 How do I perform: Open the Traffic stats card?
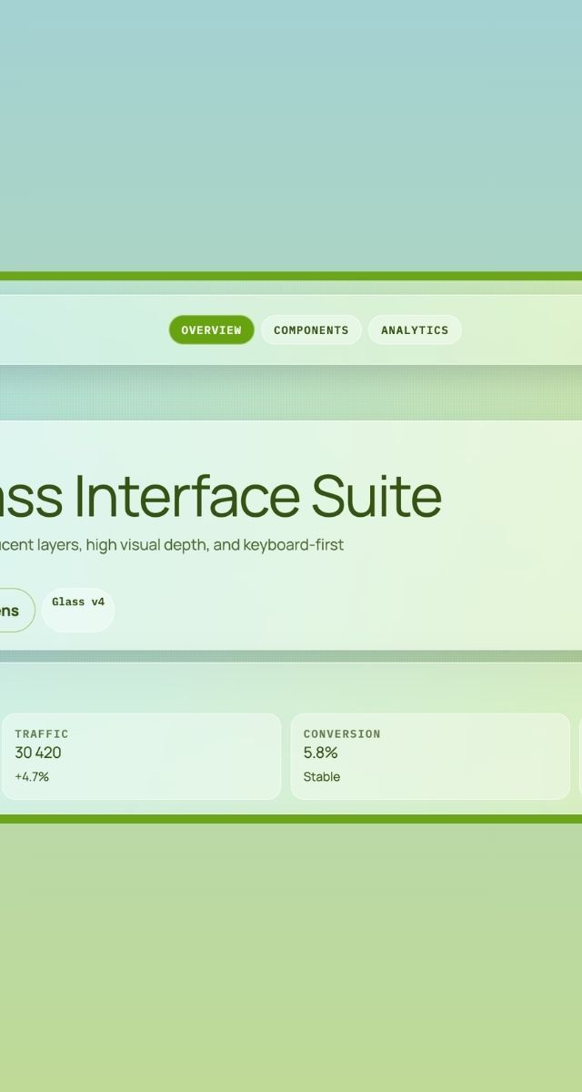coord(142,756)
